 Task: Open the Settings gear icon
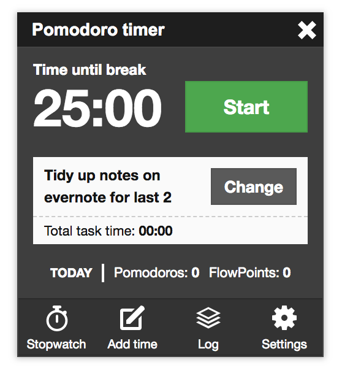click(x=284, y=318)
